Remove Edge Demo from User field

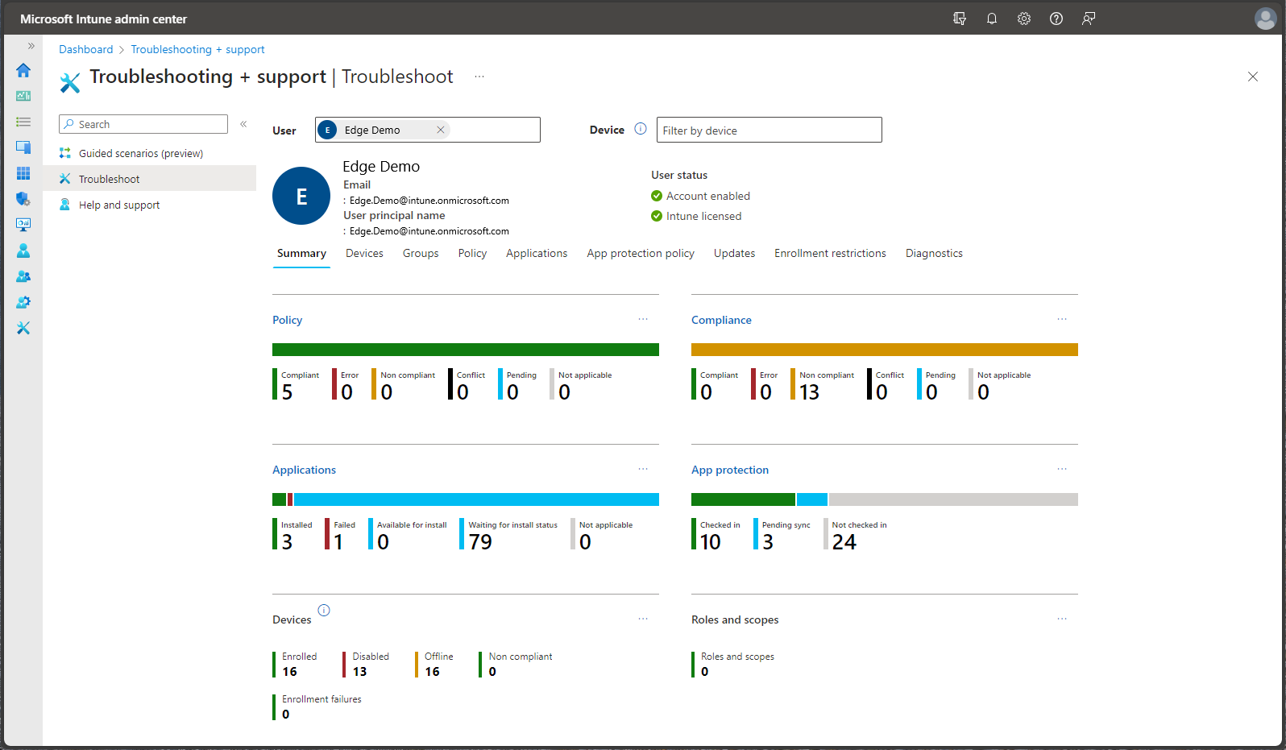click(x=441, y=130)
